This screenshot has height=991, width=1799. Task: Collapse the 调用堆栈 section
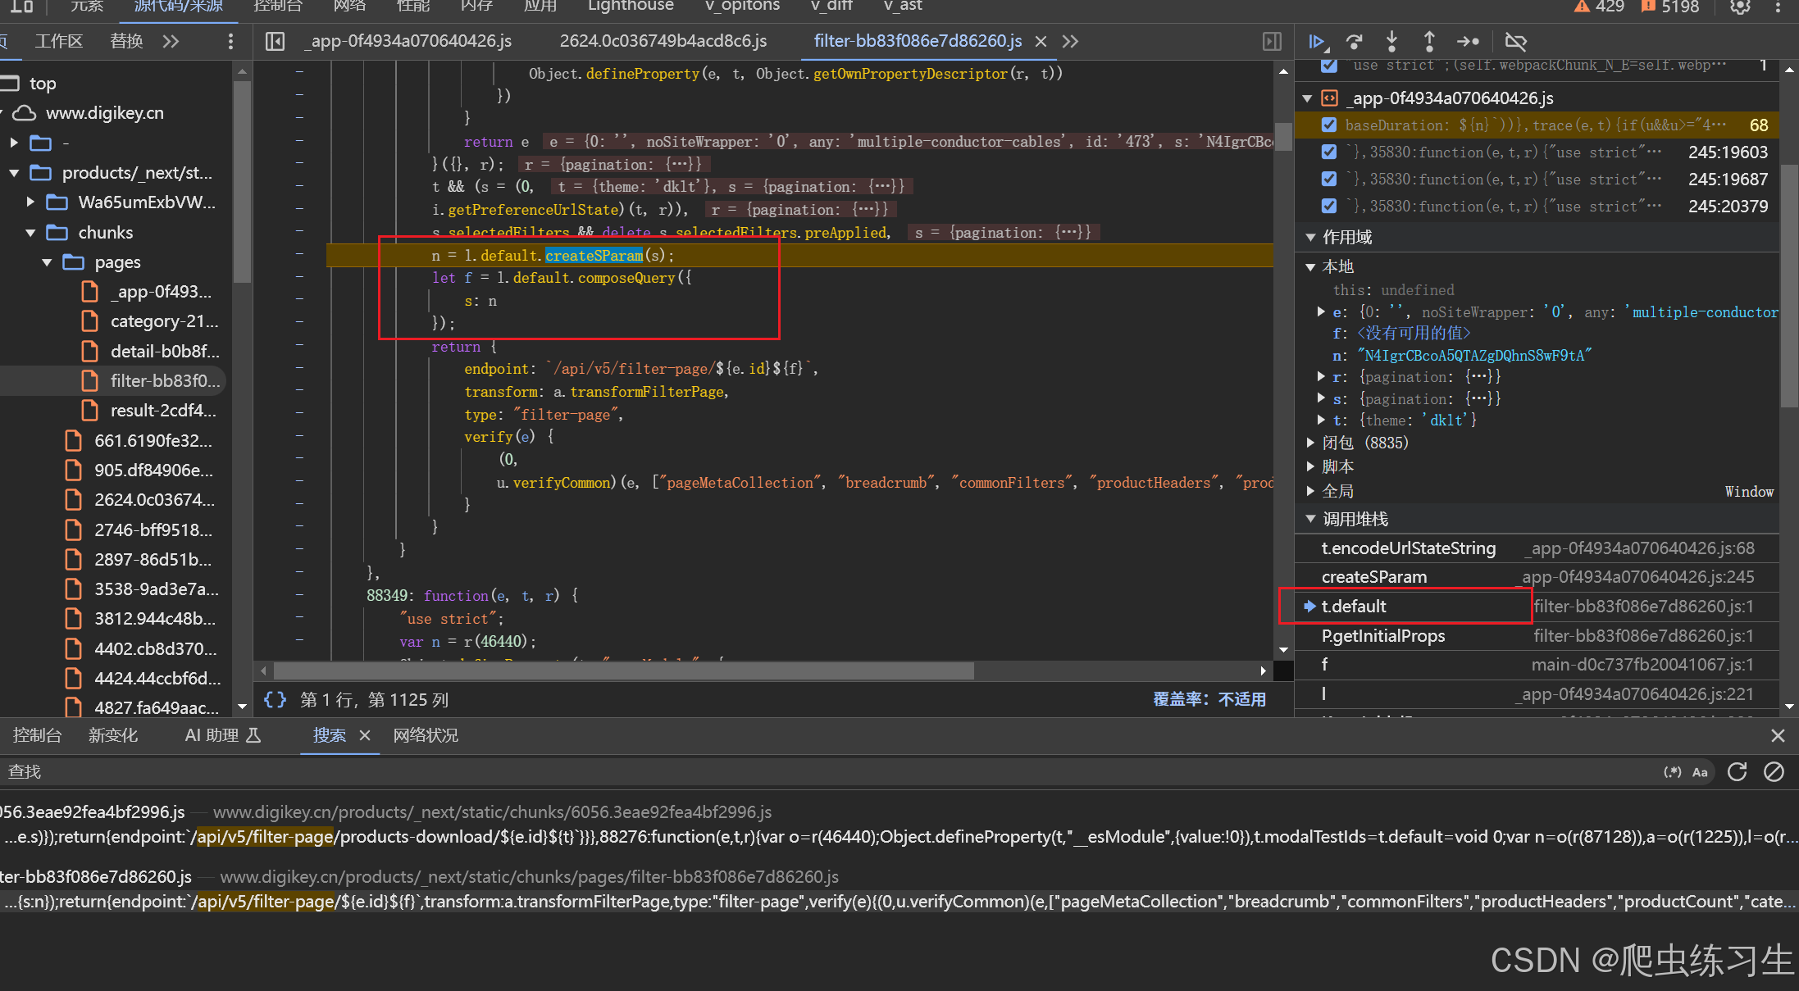tap(1310, 519)
